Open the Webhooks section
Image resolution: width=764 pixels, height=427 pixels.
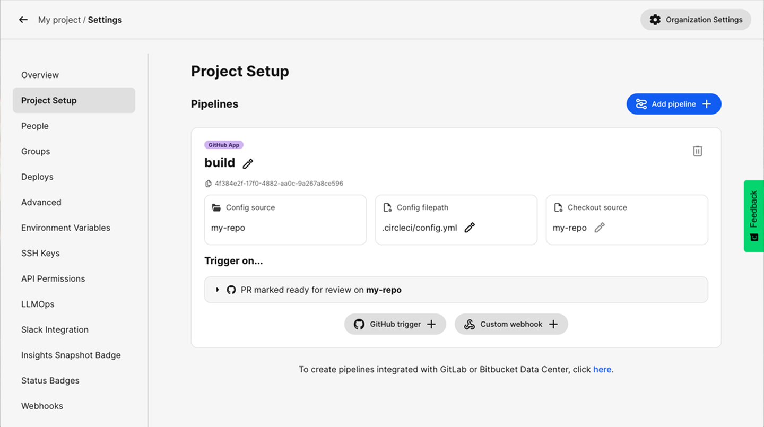(42, 406)
